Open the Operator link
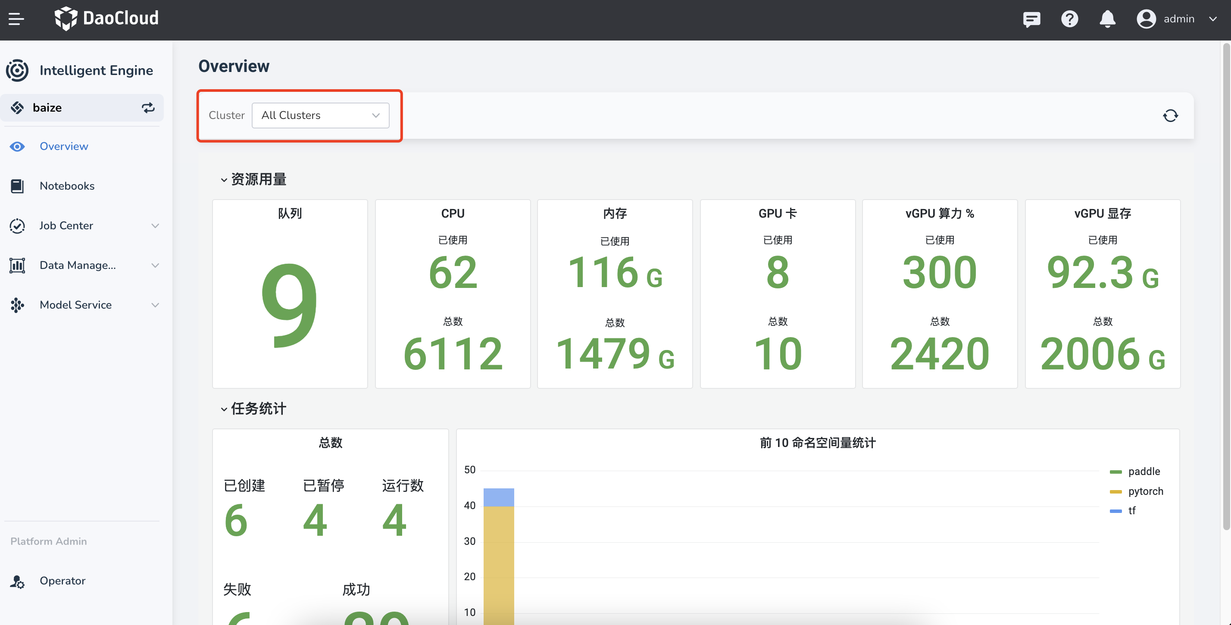Screen dimensions: 1231x625 (62, 581)
